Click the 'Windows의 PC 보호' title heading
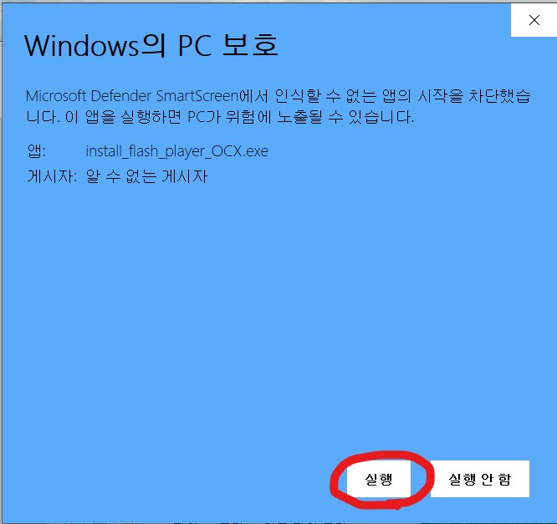557x524 pixels. coord(151,45)
